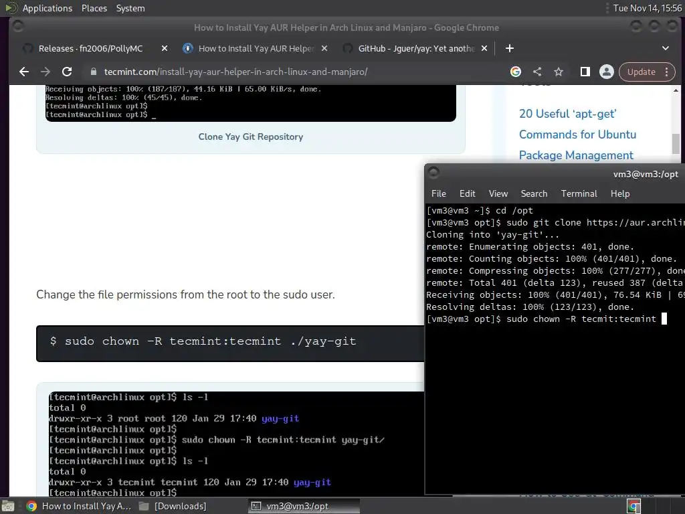Open the System menu in top panel
The height and width of the screenshot is (514, 685).
[130, 8]
